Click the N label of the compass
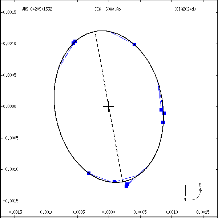Screen dimensions: 218x218 [185, 200]
